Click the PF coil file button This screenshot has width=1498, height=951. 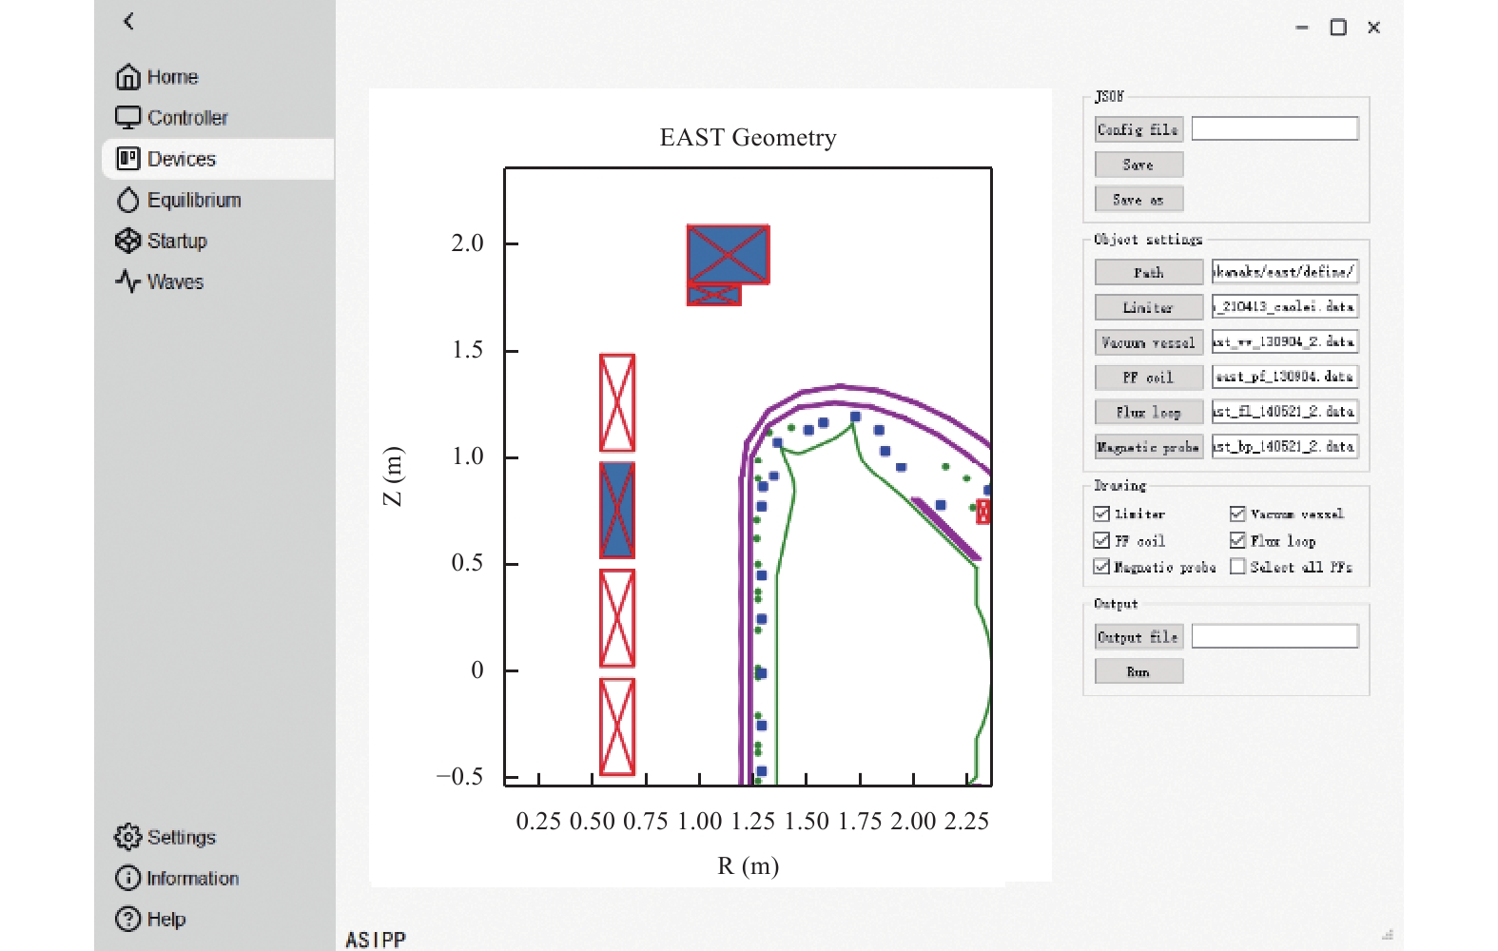tap(1148, 377)
